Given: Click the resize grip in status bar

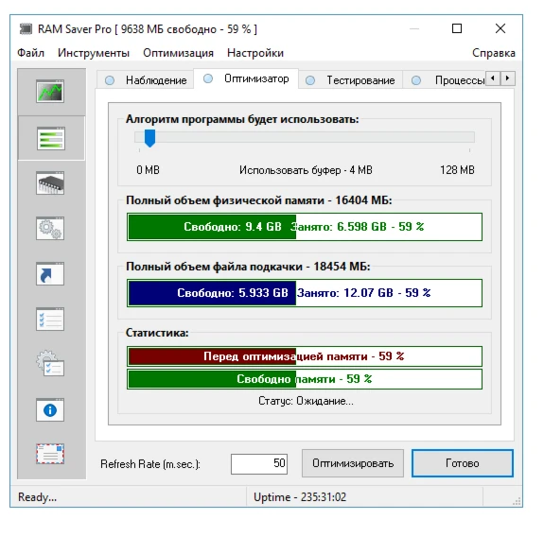Looking at the screenshot, I should [x=517, y=501].
